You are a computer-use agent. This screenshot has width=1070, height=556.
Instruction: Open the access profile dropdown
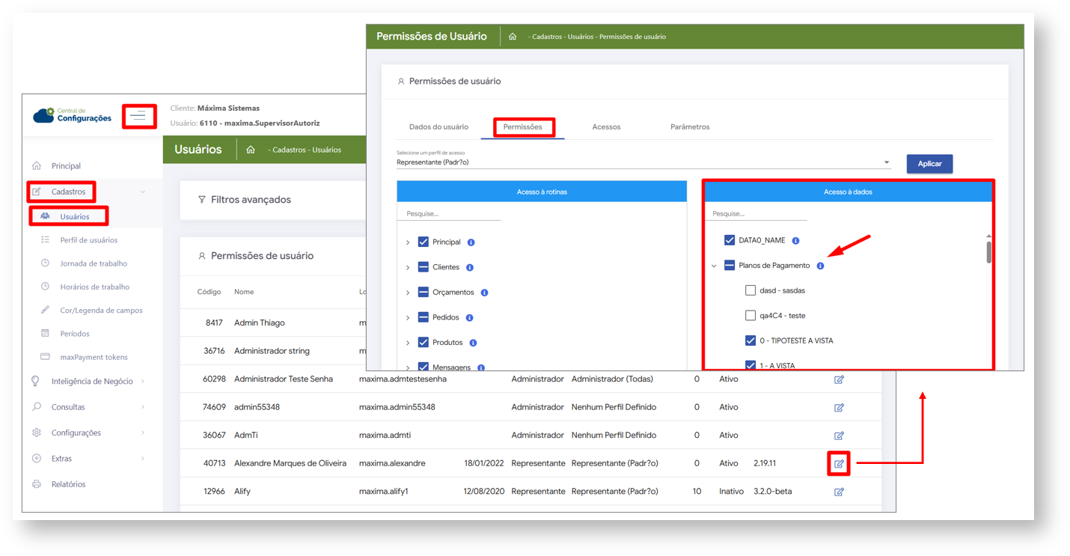coord(886,162)
